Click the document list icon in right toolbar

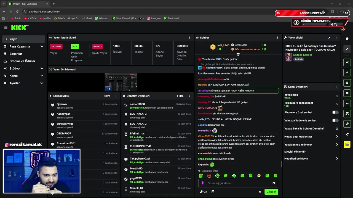point(347,83)
